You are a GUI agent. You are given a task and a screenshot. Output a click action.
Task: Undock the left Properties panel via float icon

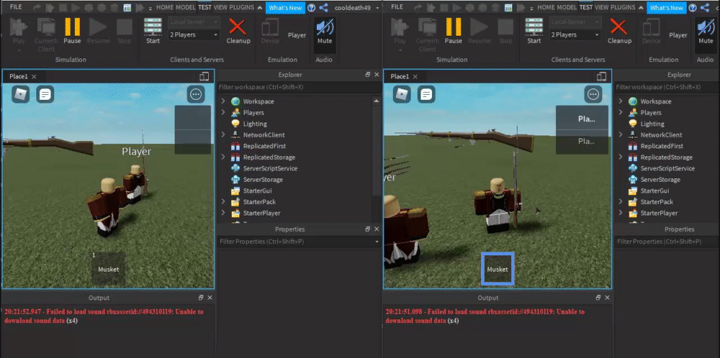367,229
